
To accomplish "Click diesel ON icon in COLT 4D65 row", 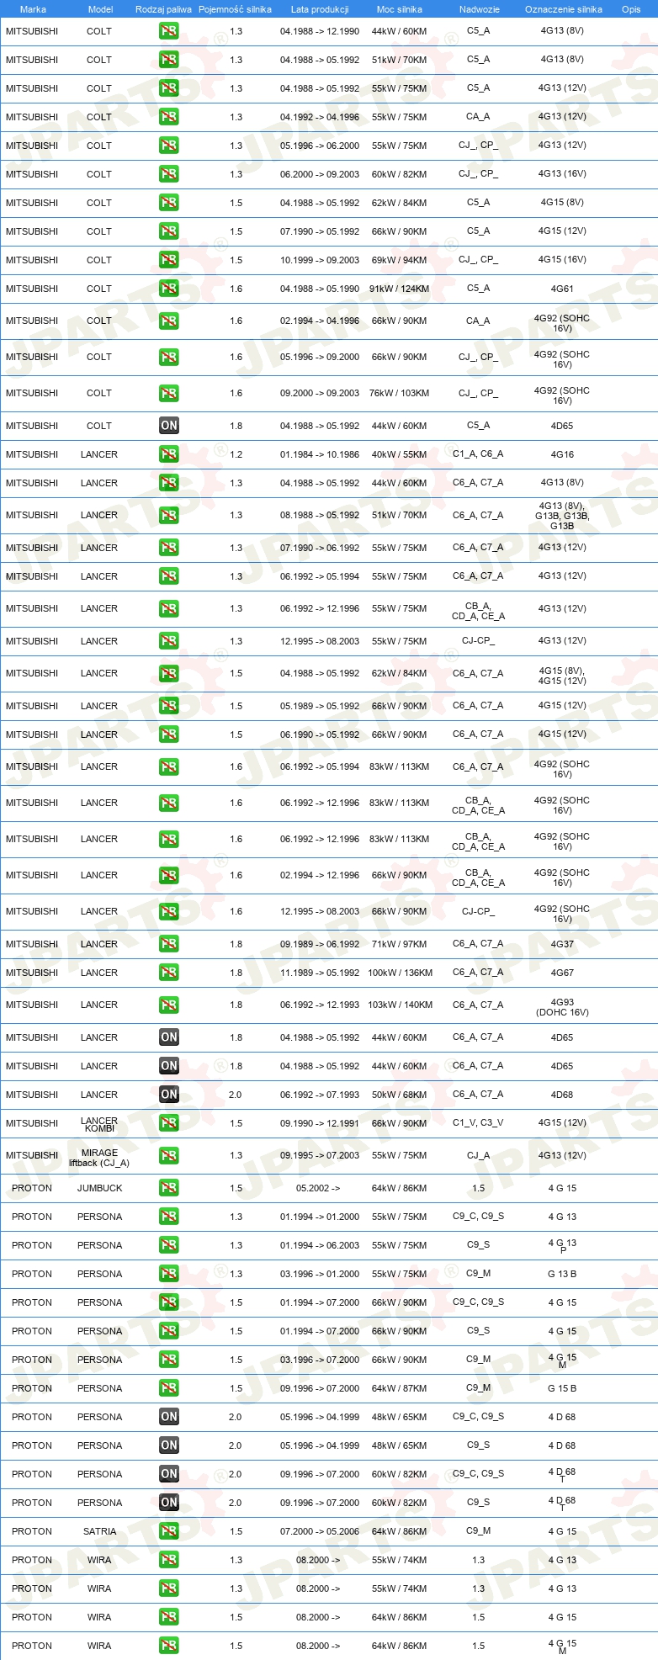I will tap(169, 426).
